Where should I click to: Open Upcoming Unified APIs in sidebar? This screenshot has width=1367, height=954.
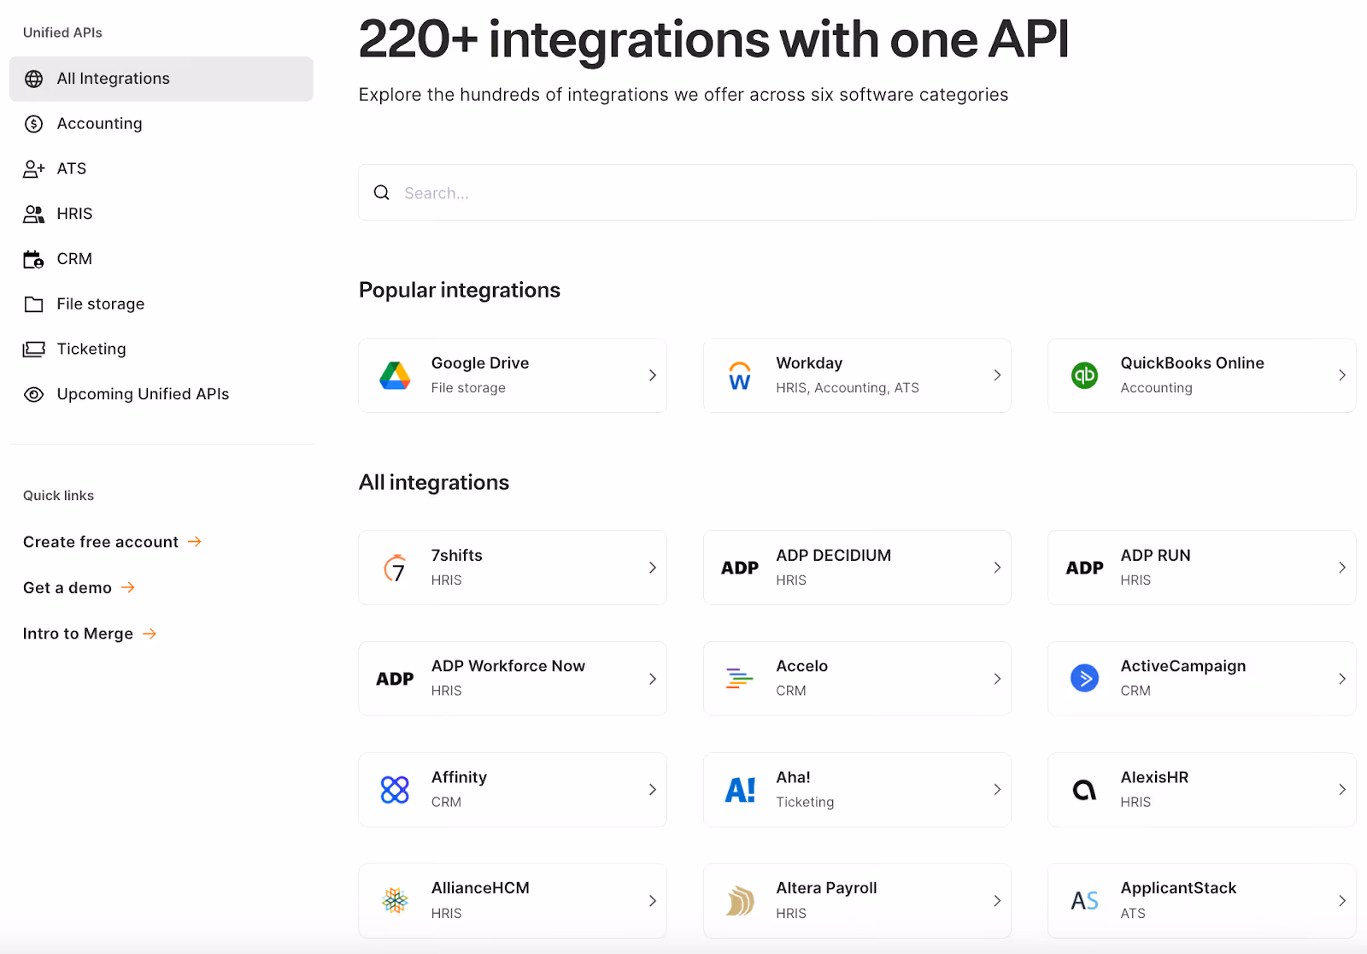161,394
